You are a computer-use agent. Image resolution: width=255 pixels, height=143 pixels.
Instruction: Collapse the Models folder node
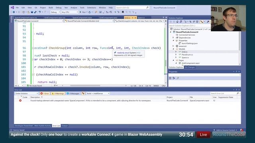[x=173, y=49]
